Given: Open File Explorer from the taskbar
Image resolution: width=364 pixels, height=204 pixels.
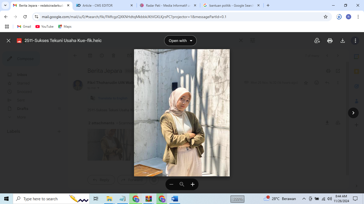Looking at the screenshot, I should 109,199.
